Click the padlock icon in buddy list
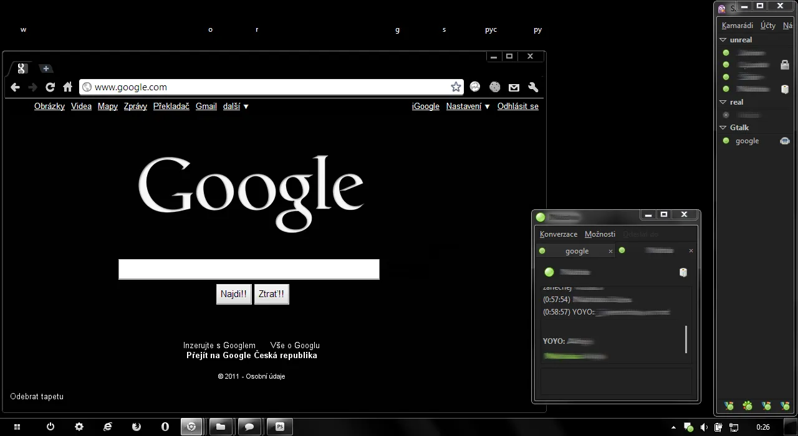Viewport: 798px width, 436px height. click(785, 64)
